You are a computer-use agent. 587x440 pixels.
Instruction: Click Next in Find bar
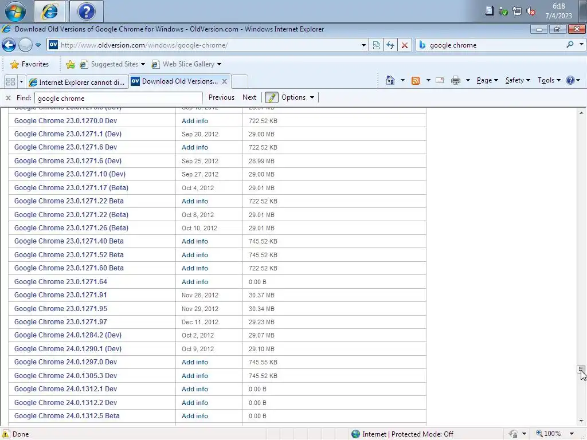[249, 97]
